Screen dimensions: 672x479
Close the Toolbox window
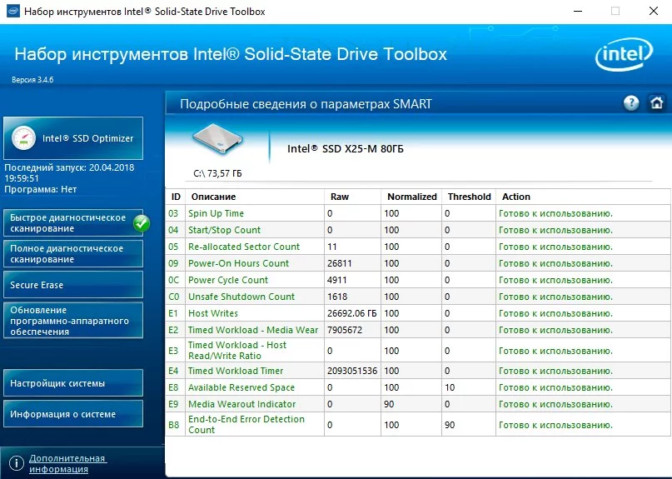click(653, 12)
